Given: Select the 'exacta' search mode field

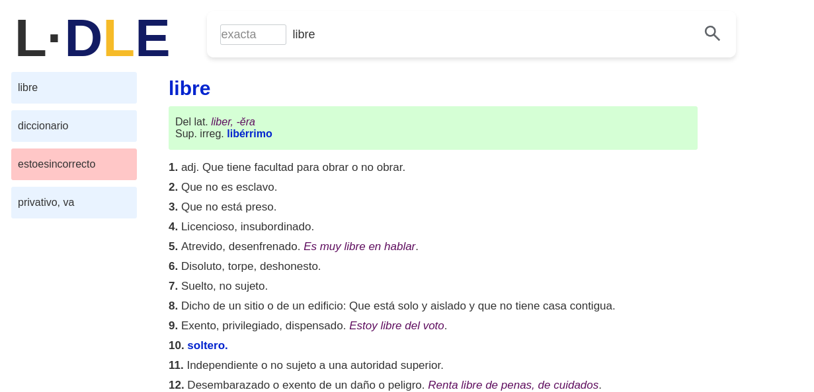Looking at the screenshot, I should (253, 34).
